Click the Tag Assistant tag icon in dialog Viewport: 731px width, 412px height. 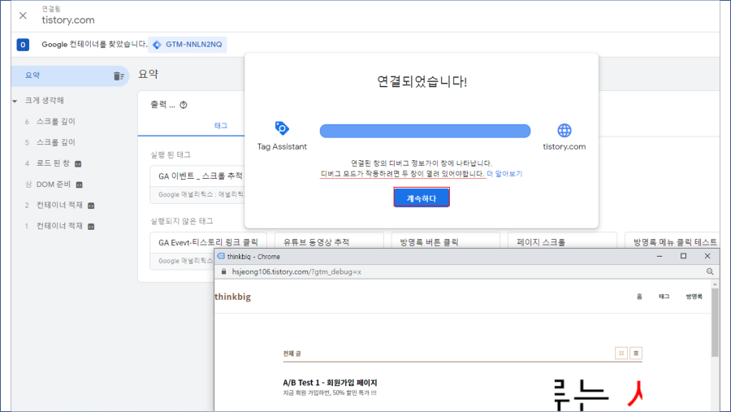coord(282,128)
